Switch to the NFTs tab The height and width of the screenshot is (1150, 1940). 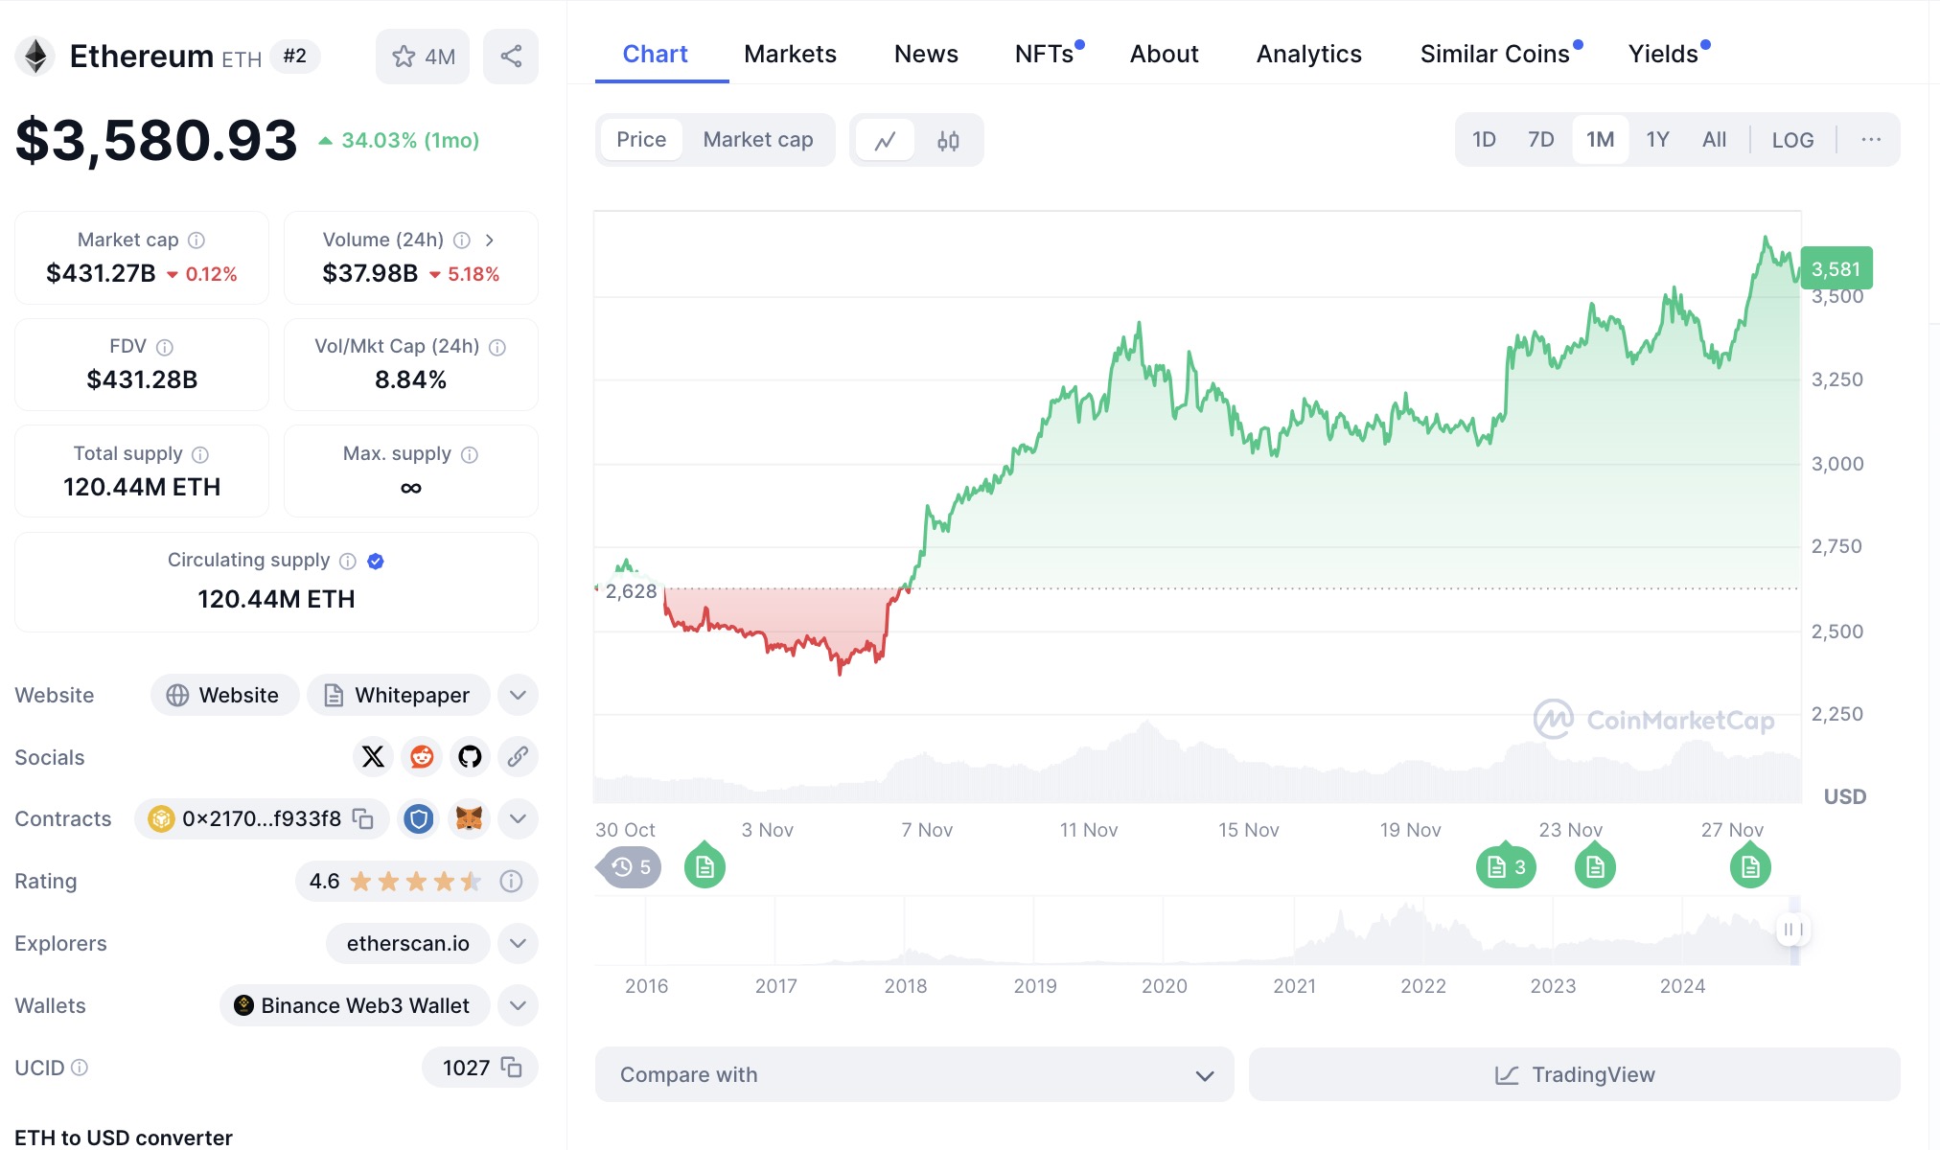pyautogui.click(x=1045, y=54)
